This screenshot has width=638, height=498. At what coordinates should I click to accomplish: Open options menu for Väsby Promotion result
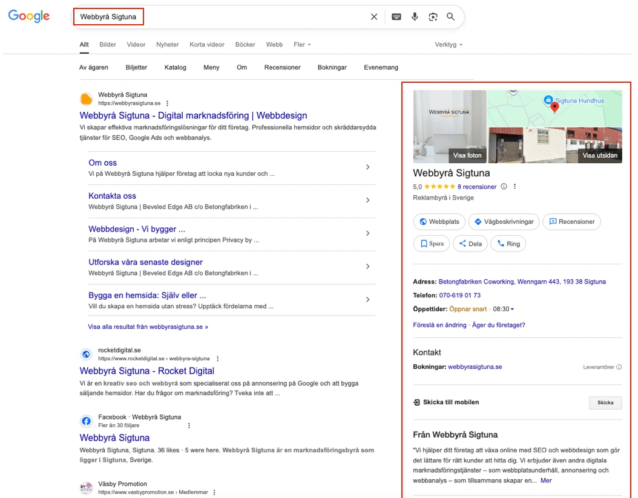point(214,493)
